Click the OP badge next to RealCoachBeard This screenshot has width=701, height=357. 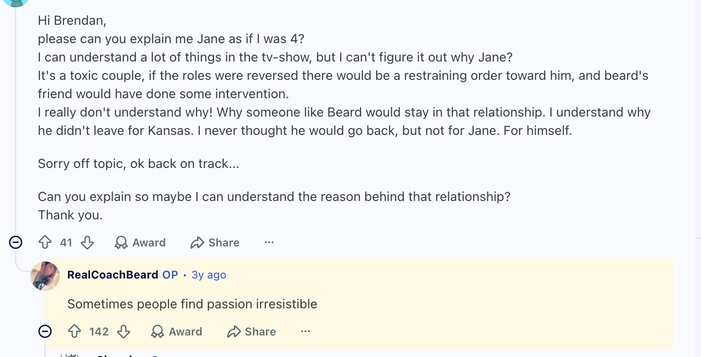click(170, 275)
